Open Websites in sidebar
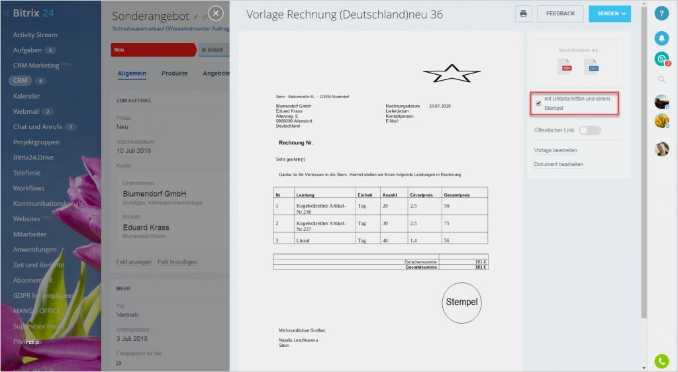Image resolution: width=678 pixels, height=372 pixels. (x=26, y=219)
